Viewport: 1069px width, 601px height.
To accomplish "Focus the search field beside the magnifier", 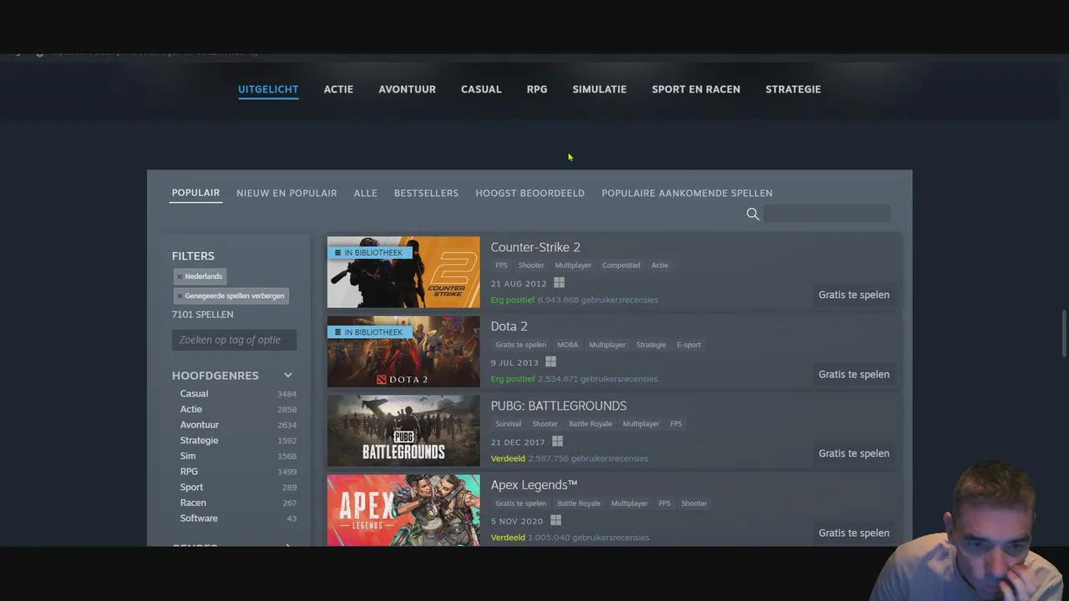I will tap(826, 215).
